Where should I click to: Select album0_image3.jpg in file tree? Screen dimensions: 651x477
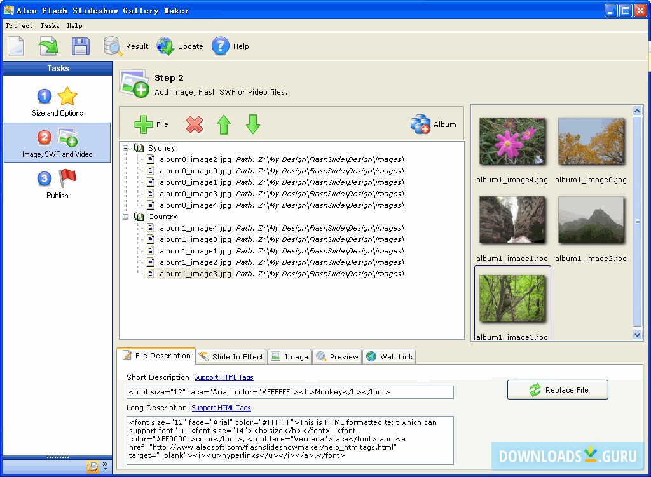pyautogui.click(x=195, y=194)
